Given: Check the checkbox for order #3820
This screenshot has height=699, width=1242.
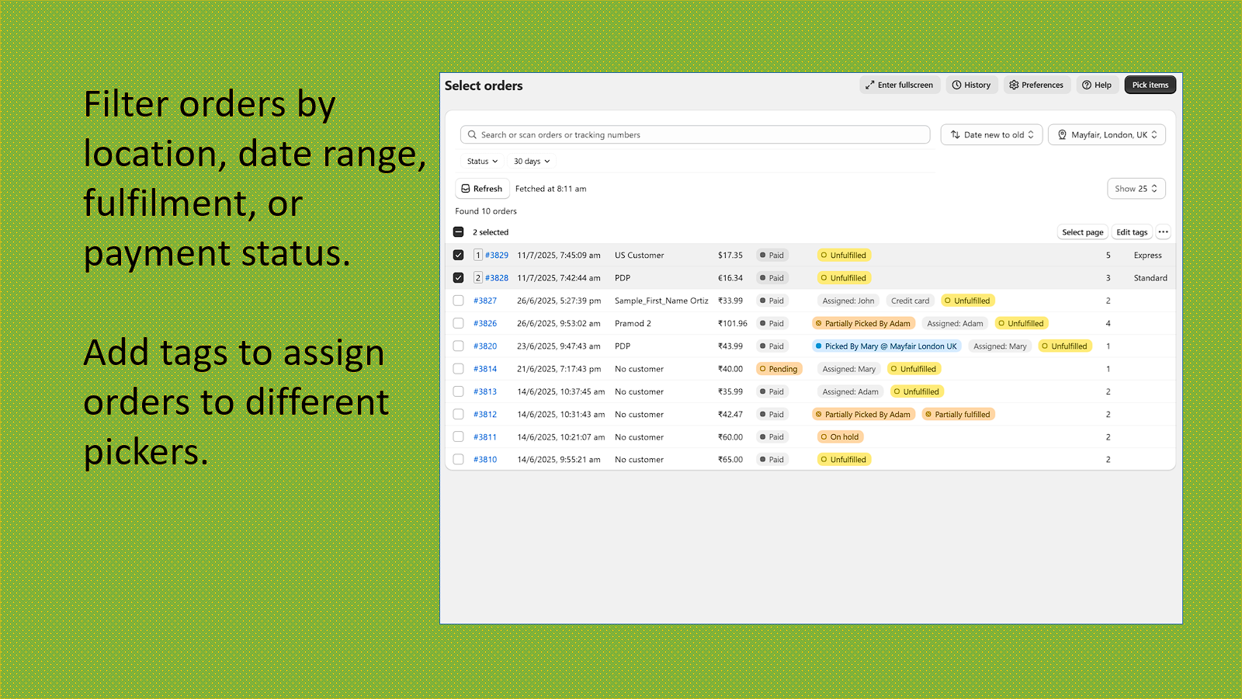Looking at the screenshot, I should point(458,346).
